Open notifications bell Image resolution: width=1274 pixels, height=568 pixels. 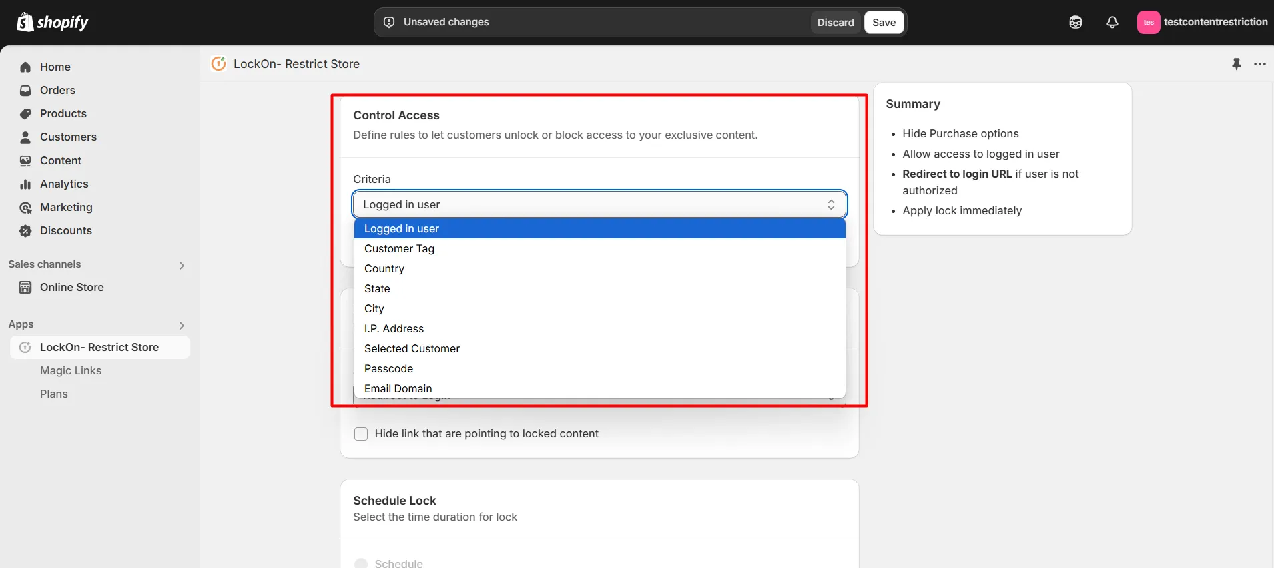[x=1112, y=22]
